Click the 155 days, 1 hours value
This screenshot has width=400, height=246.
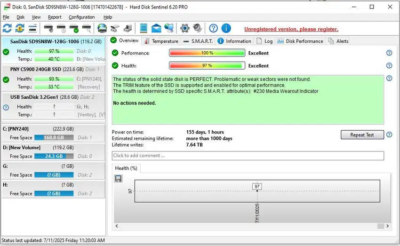(x=205, y=132)
